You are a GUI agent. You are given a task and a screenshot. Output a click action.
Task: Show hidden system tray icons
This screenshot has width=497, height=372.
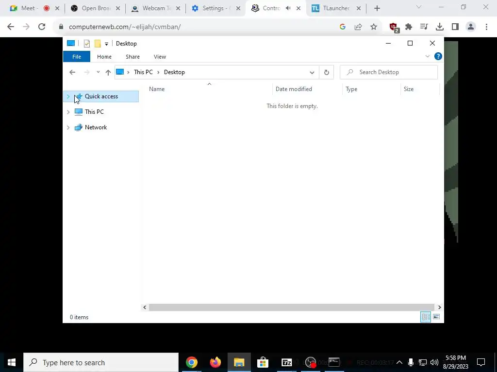[x=399, y=362]
